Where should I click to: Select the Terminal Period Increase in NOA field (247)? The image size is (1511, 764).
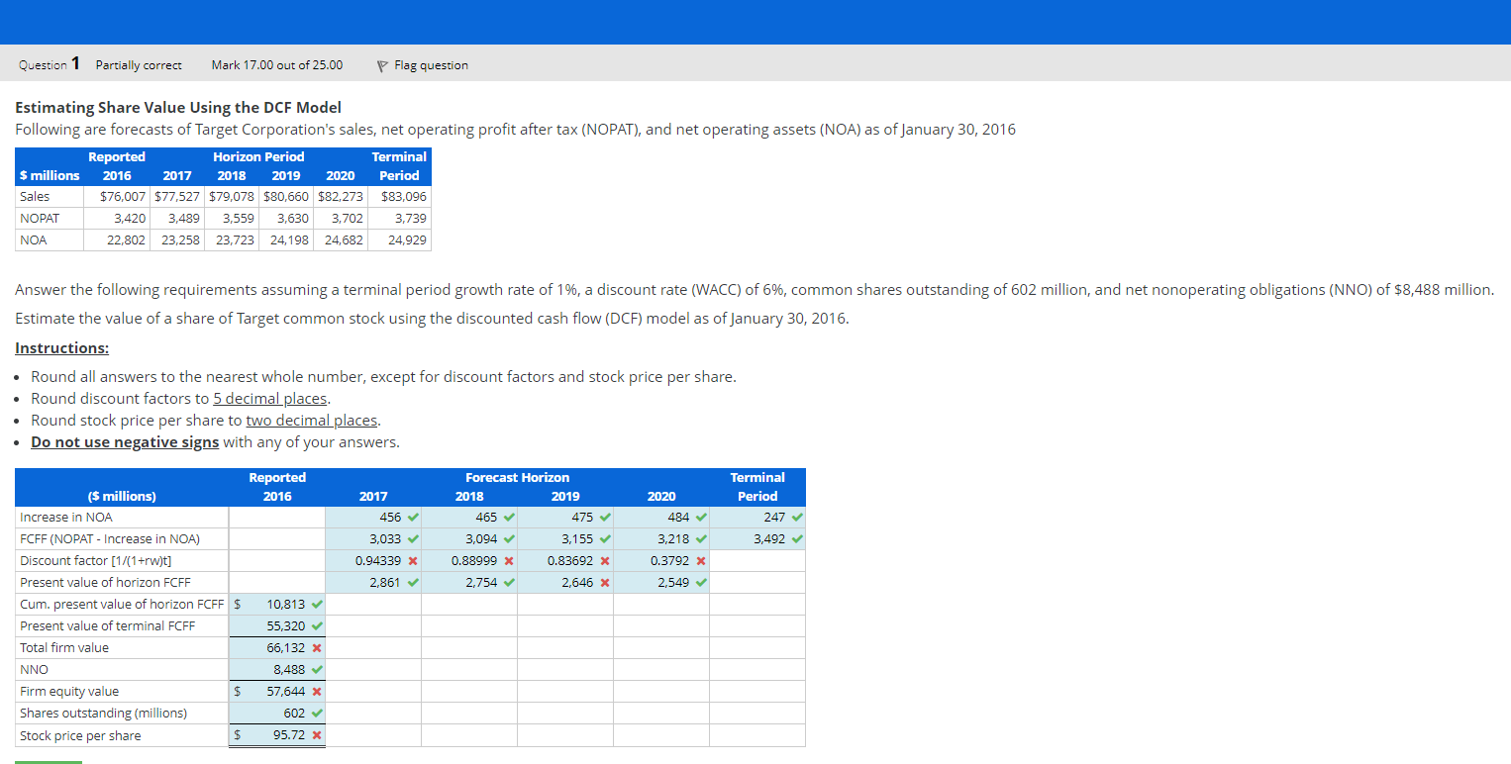(x=757, y=517)
